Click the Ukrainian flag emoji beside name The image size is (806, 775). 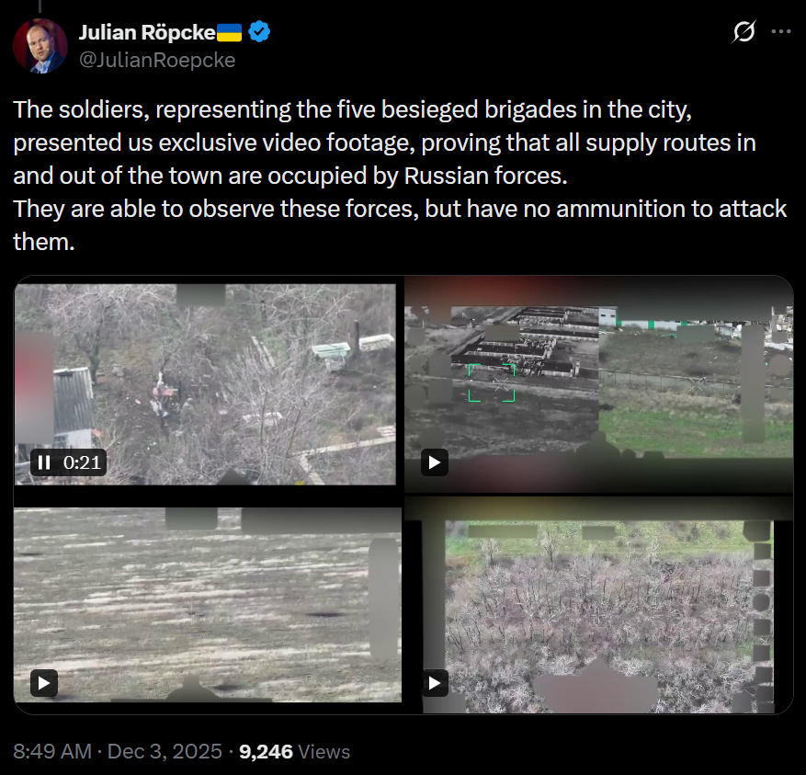229,32
